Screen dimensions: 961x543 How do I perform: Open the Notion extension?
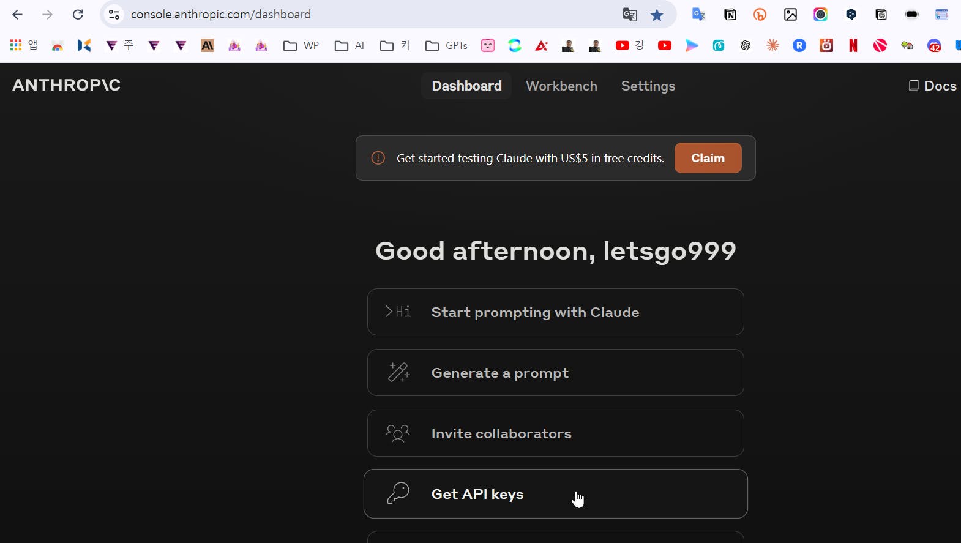point(730,15)
